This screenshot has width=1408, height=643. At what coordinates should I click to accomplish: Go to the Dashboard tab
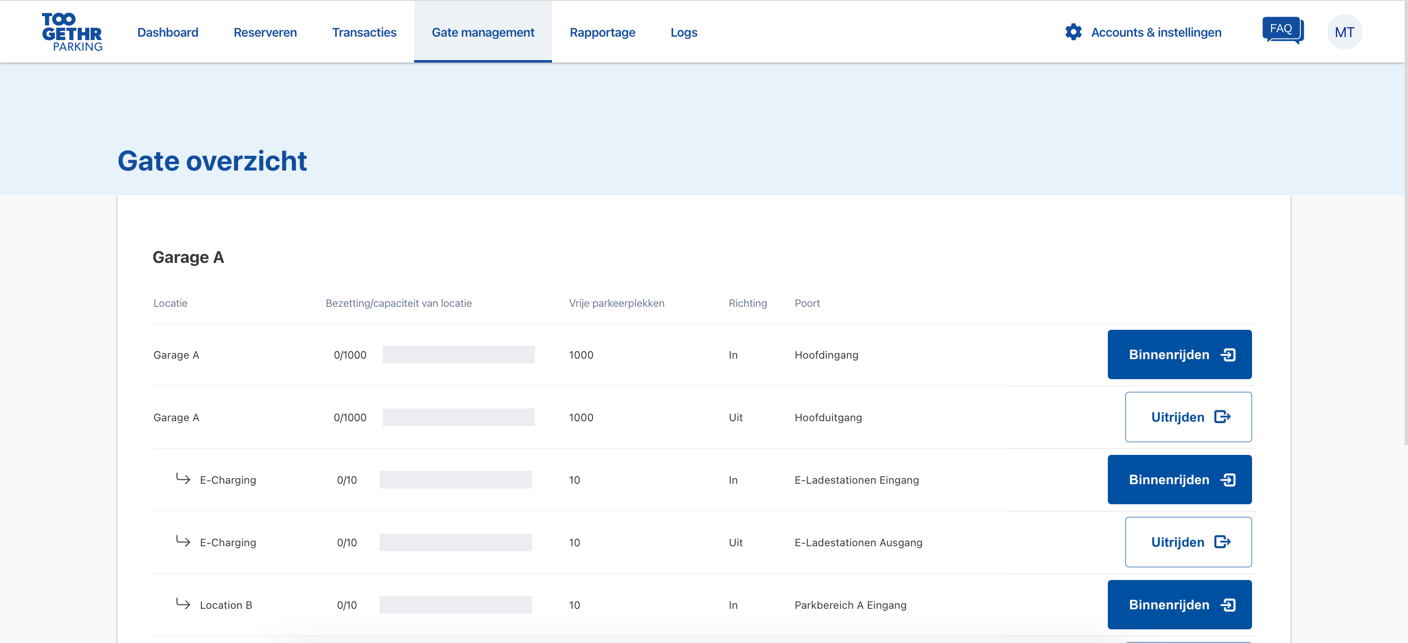[x=168, y=32]
